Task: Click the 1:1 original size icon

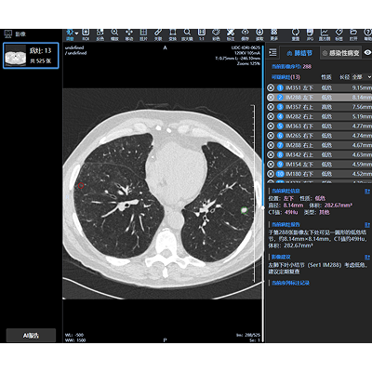Action: pos(202,34)
